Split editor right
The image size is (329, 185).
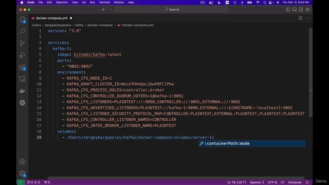click(x=300, y=18)
